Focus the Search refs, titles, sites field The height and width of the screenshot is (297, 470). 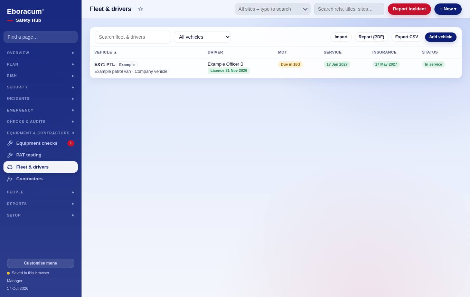pos(349,9)
